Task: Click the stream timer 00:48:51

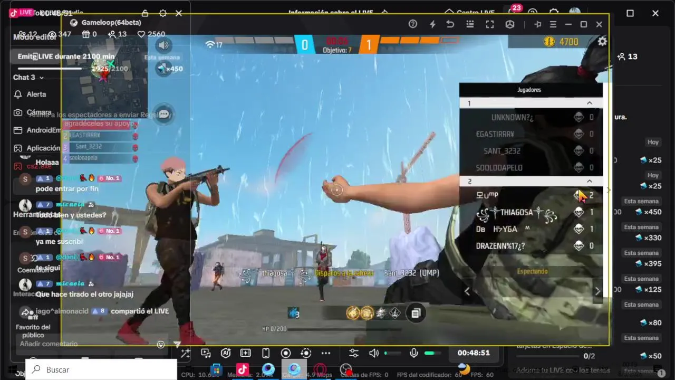Action: click(474, 353)
